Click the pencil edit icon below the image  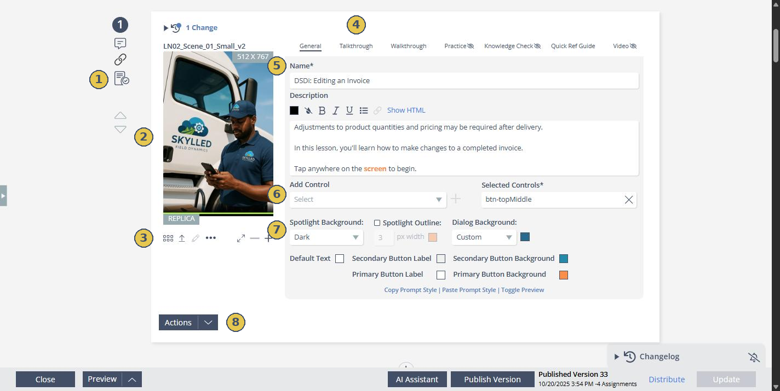pyautogui.click(x=196, y=238)
